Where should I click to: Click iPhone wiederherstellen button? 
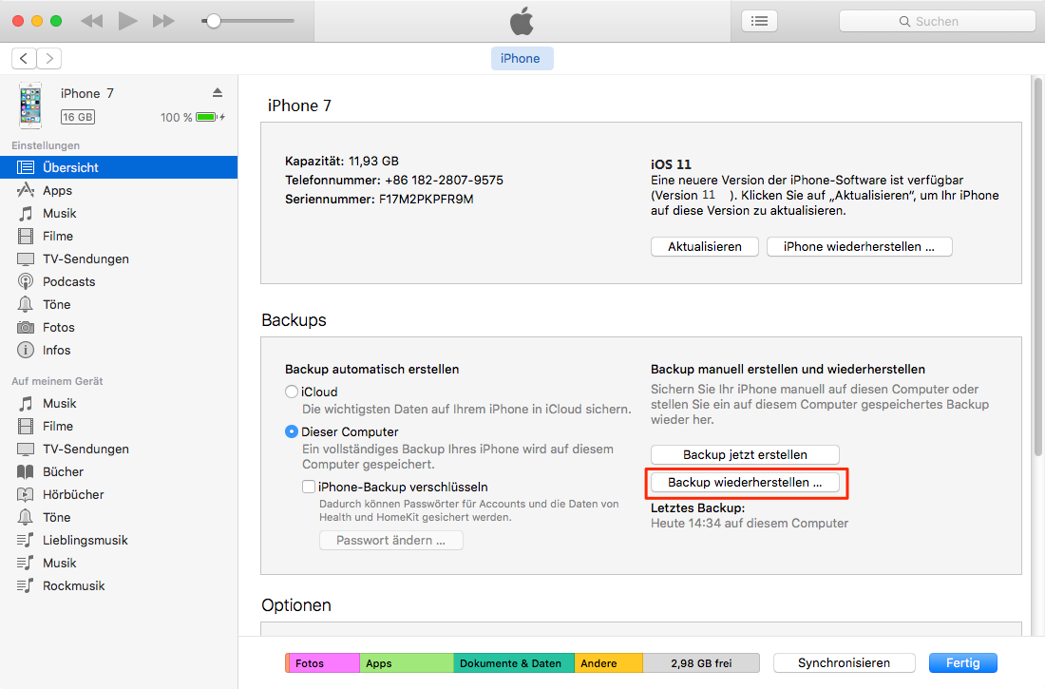(859, 247)
